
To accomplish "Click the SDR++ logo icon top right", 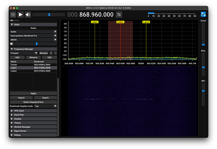I will pos(203,14).
